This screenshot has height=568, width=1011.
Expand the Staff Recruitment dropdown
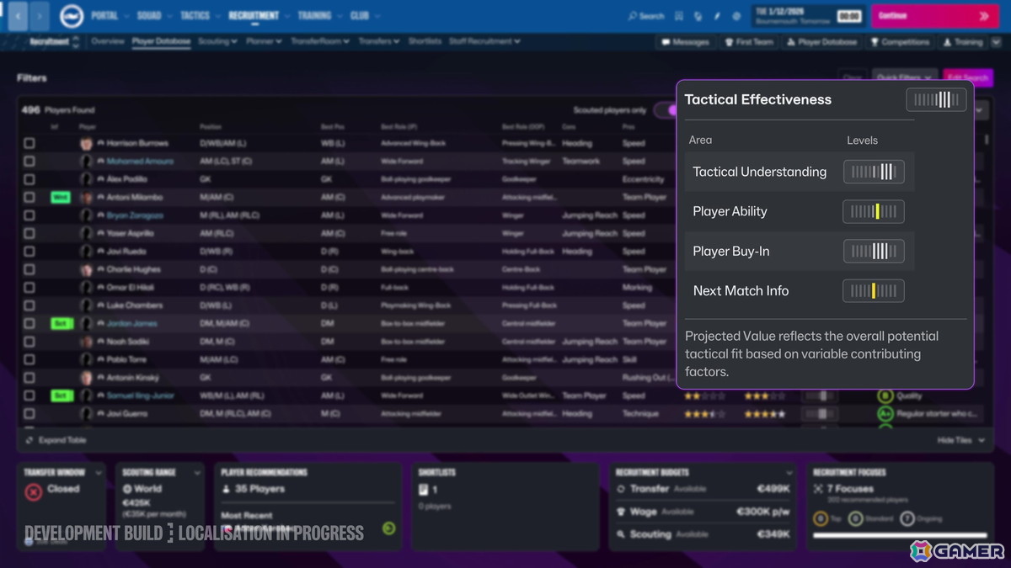[484, 41]
